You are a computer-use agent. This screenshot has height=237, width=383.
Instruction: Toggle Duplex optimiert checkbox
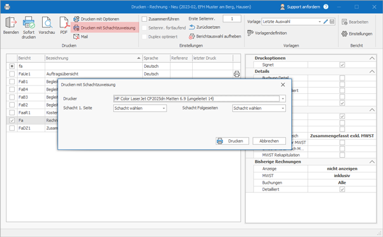144,36
